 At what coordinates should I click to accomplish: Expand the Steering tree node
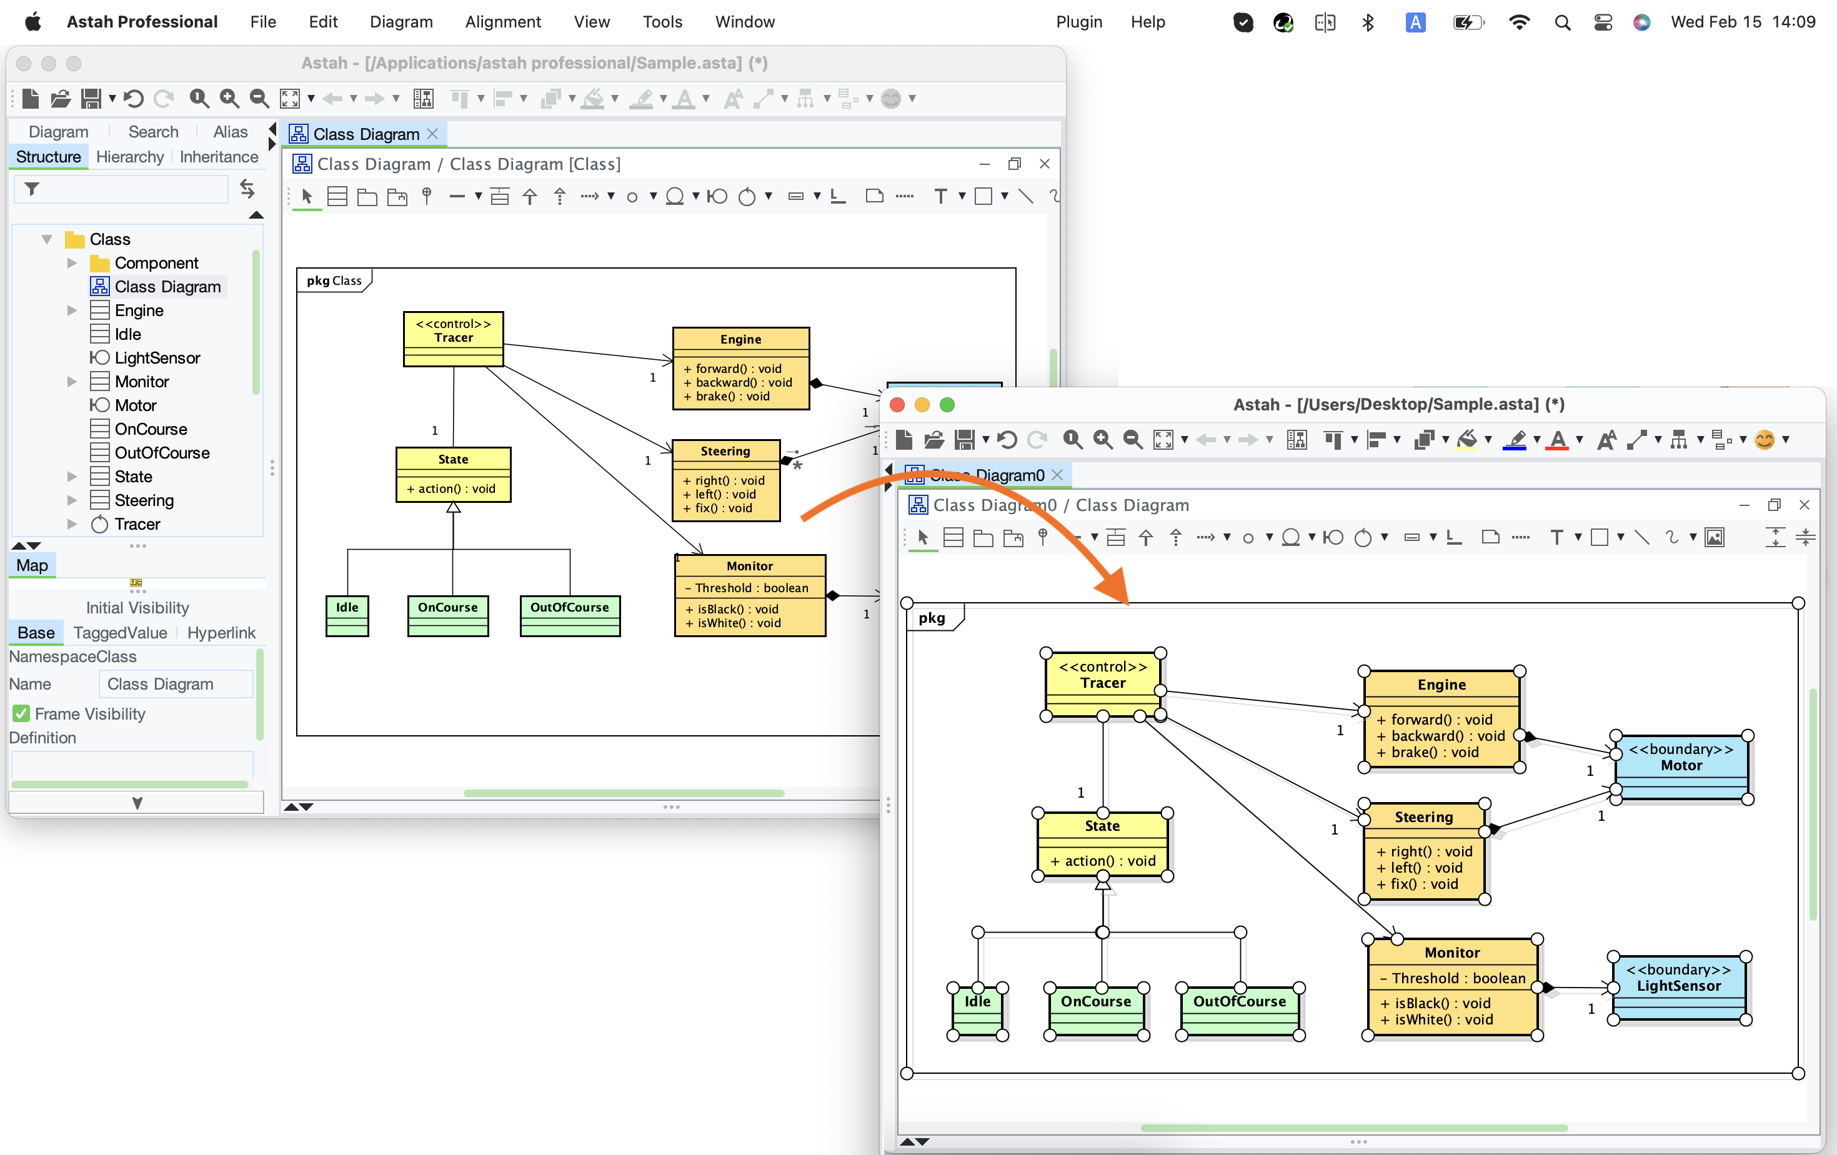[x=72, y=500]
